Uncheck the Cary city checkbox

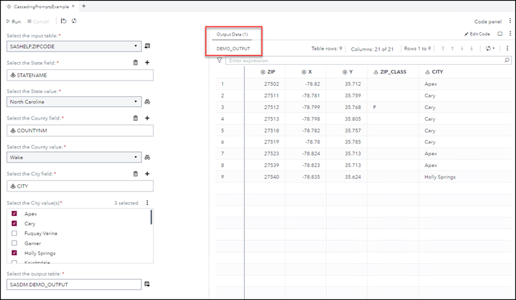click(x=14, y=223)
